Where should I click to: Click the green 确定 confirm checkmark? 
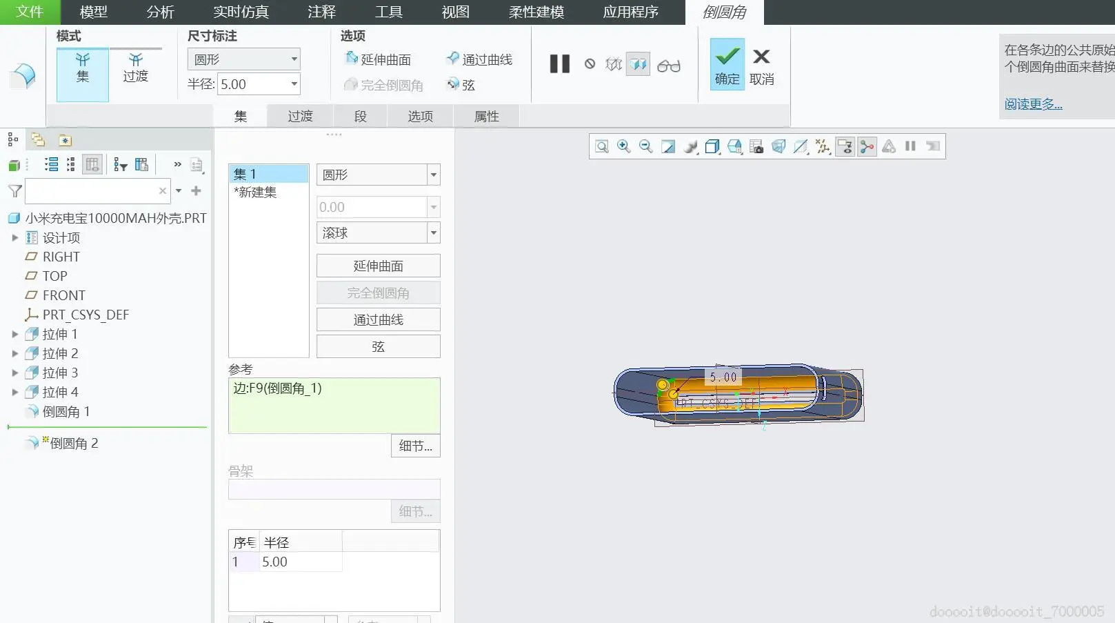click(x=727, y=63)
